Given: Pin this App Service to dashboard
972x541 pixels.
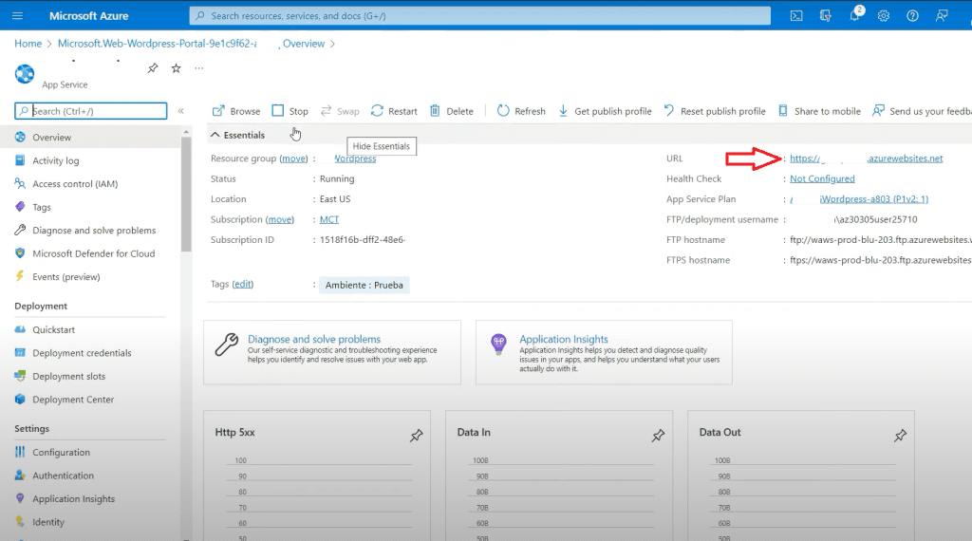Looking at the screenshot, I should [x=153, y=68].
